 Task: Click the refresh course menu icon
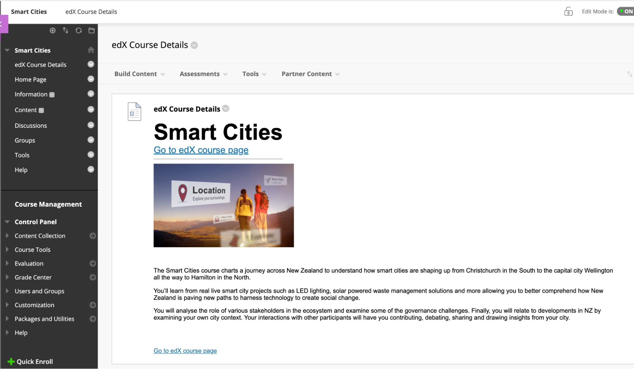coord(79,30)
